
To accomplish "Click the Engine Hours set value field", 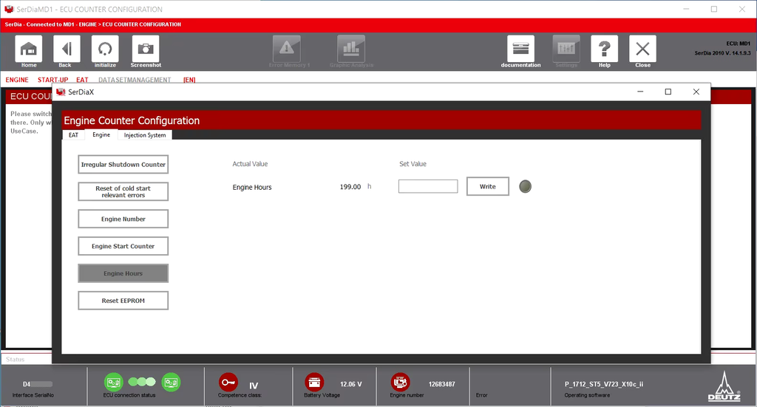I will [428, 187].
